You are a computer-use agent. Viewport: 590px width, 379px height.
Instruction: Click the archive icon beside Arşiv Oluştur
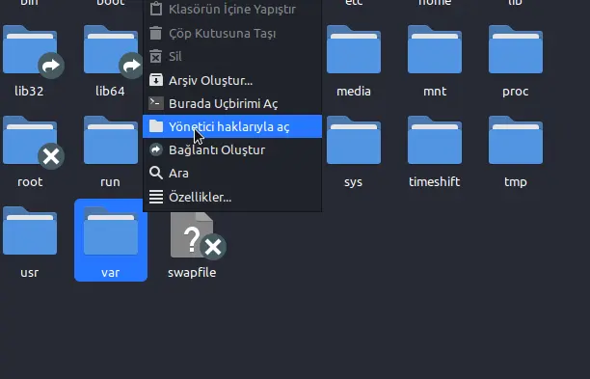[x=156, y=80]
